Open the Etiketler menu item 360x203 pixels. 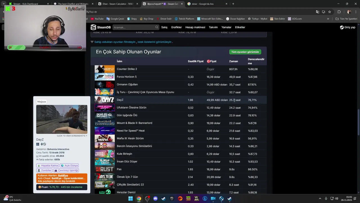tap(240, 27)
